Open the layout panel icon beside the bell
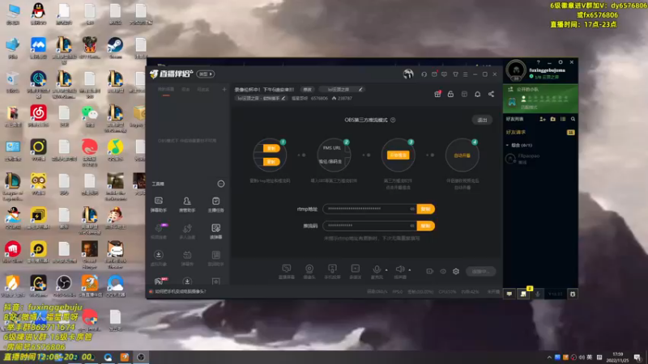The width and height of the screenshot is (648, 364). [x=464, y=94]
